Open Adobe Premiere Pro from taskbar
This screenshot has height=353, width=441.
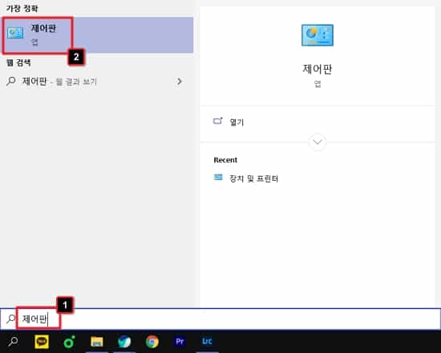(180, 342)
